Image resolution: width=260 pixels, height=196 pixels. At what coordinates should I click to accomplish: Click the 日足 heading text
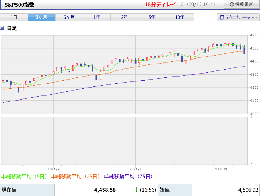[12, 28]
